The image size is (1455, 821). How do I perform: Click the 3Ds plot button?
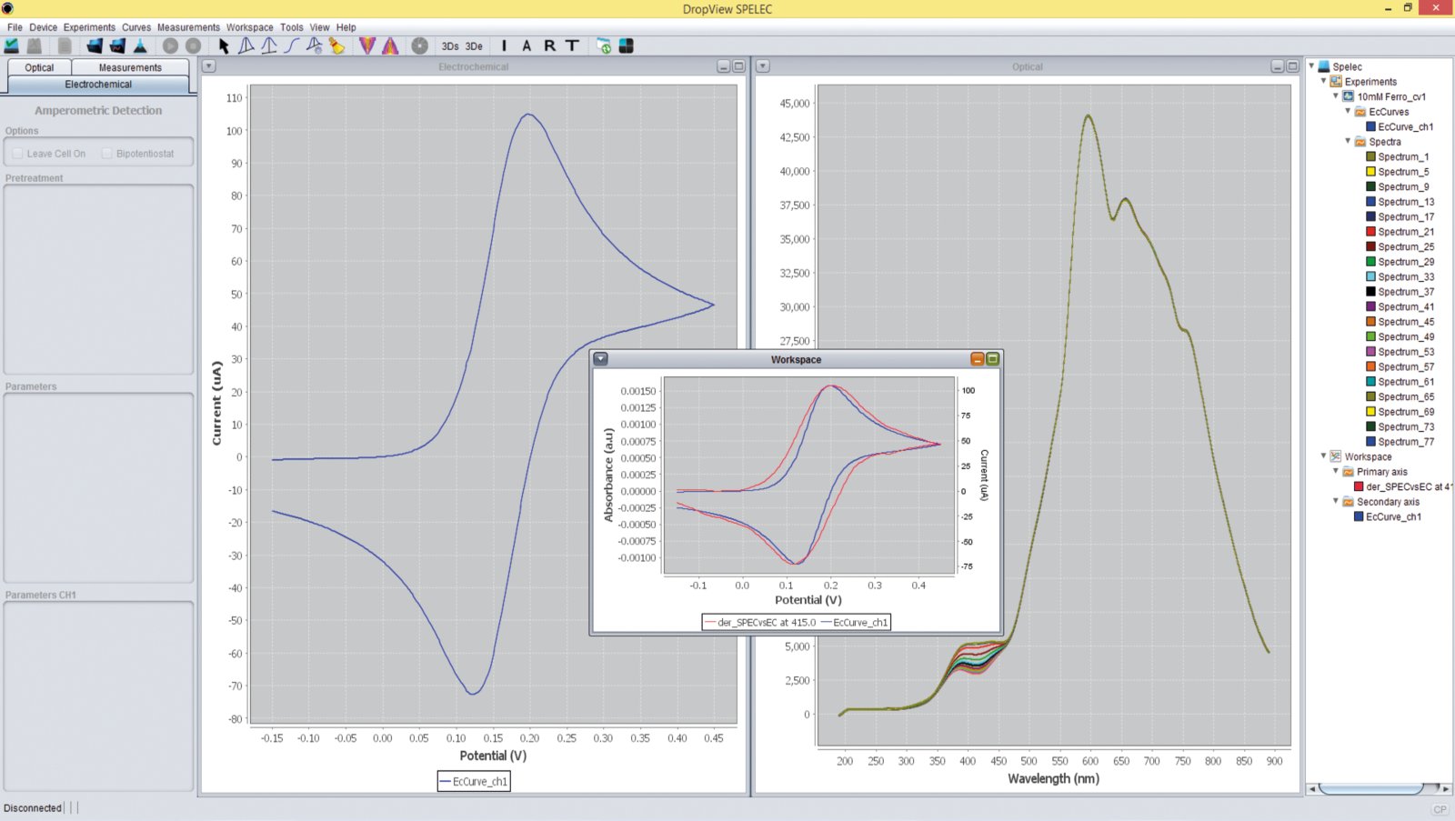coord(450,46)
